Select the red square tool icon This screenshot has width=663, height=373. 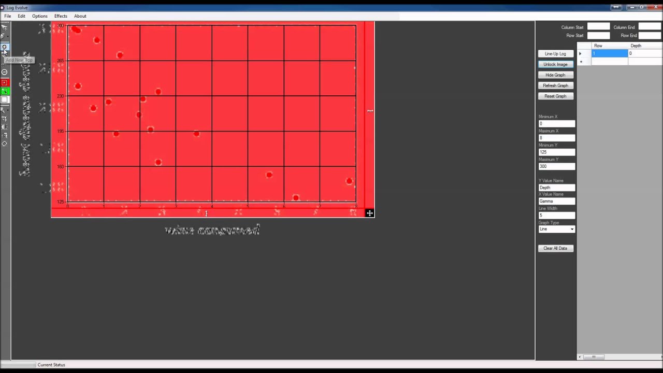pos(5,82)
